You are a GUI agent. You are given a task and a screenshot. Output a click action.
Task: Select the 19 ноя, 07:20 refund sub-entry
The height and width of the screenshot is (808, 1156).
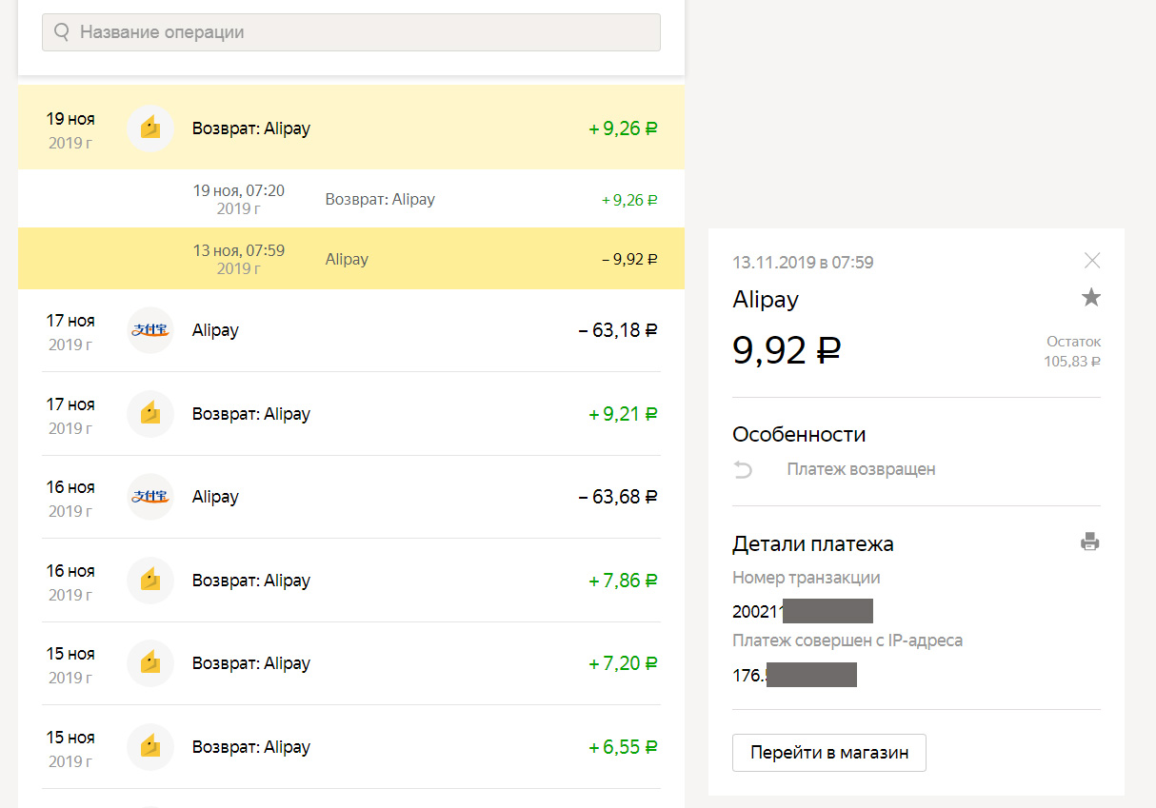[x=351, y=199]
